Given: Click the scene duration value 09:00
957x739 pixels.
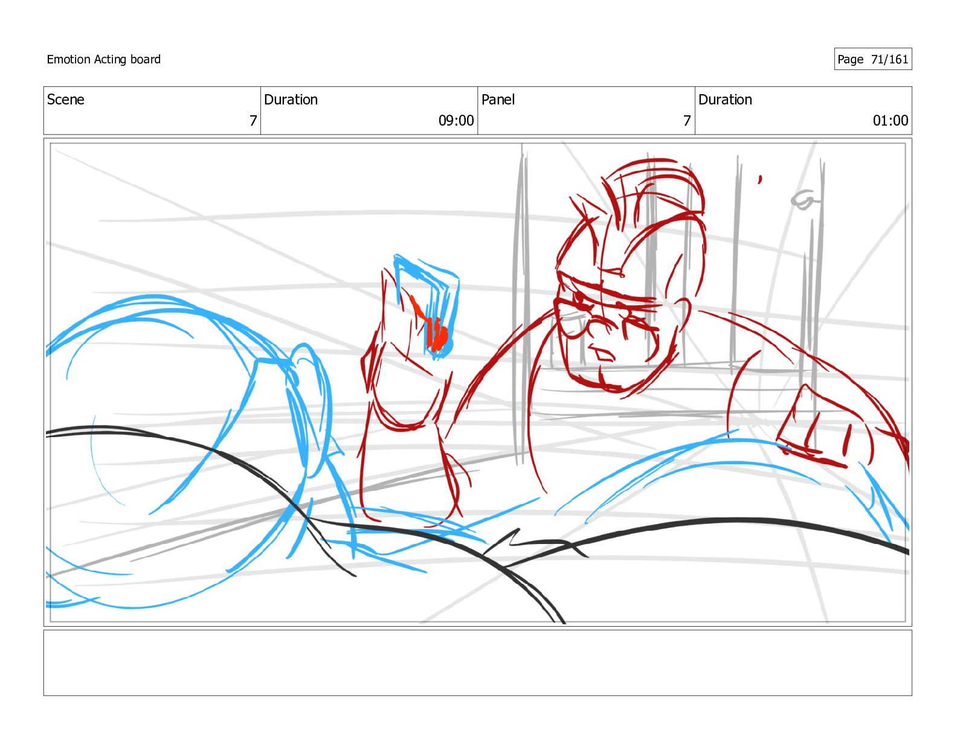Looking at the screenshot, I should [x=456, y=121].
